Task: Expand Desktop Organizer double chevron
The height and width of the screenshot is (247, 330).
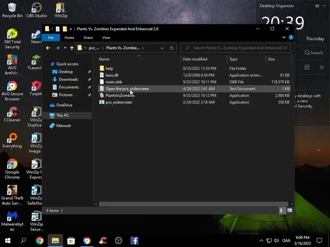Action: [321, 67]
